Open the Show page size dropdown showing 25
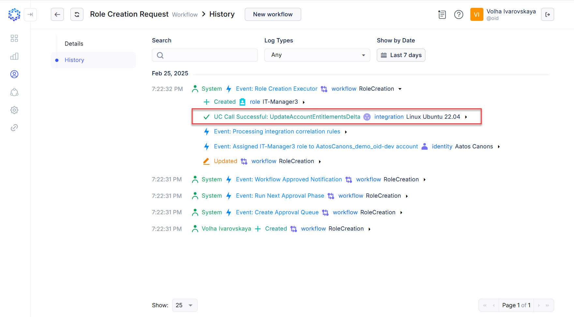The width and height of the screenshot is (574, 317). click(x=184, y=305)
